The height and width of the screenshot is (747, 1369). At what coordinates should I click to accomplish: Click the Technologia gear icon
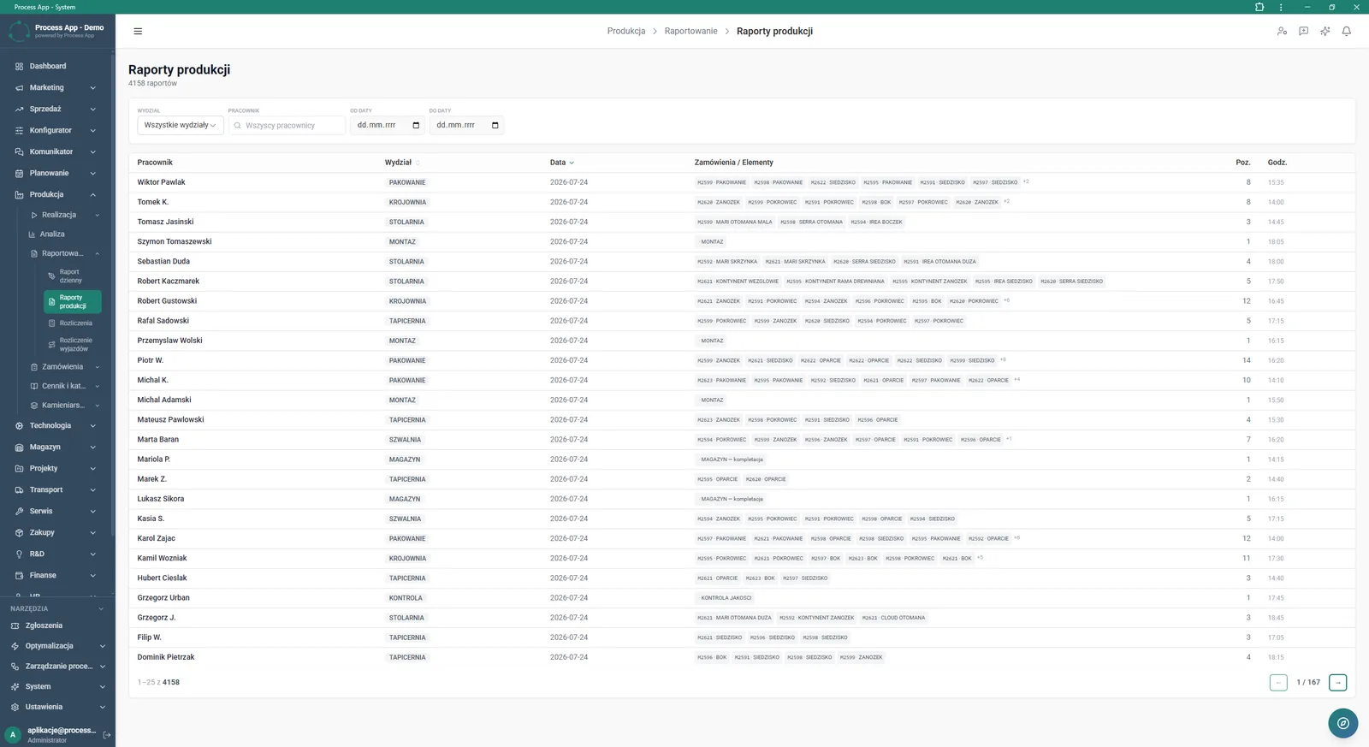pos(19,425)
